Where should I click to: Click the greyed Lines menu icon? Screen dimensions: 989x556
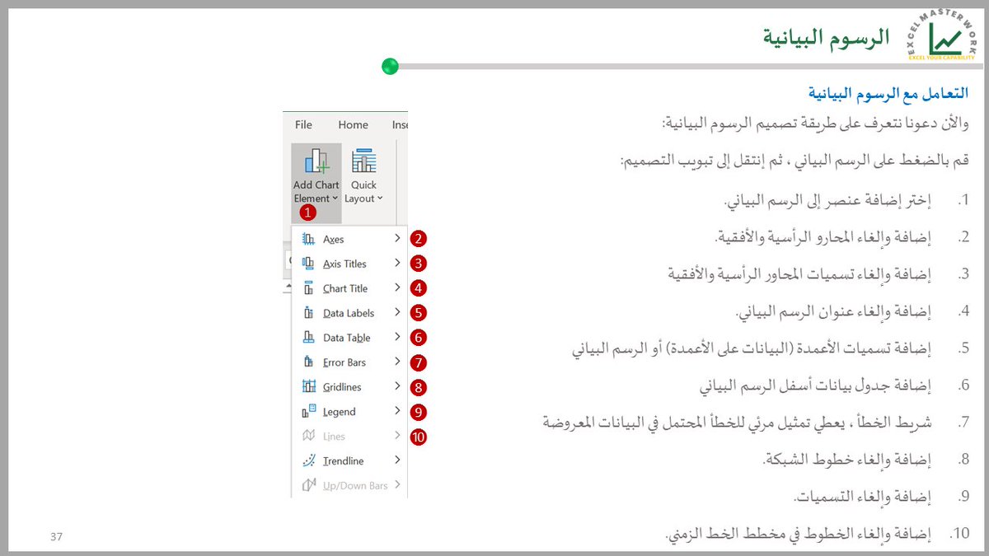309,436
